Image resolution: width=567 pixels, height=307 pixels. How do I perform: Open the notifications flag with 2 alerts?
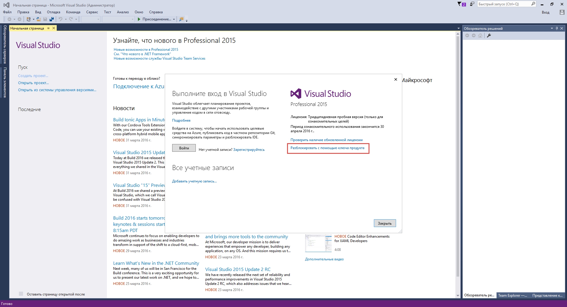(x=462, y=4)
